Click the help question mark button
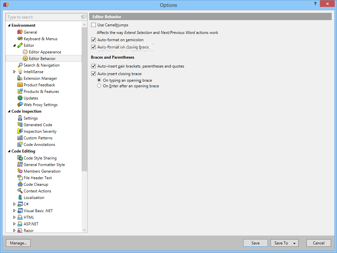This screenshot has width=337, height=253. [x=315, y=4]
